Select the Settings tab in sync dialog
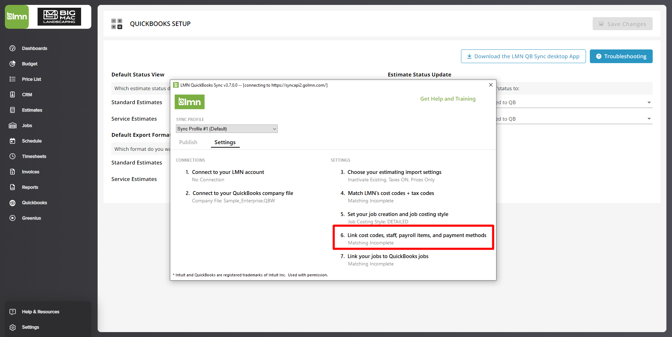 (x=225, y=142)
